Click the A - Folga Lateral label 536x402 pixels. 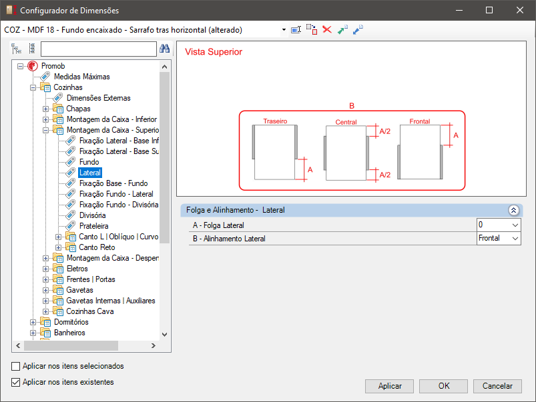[x=218, y=225]
